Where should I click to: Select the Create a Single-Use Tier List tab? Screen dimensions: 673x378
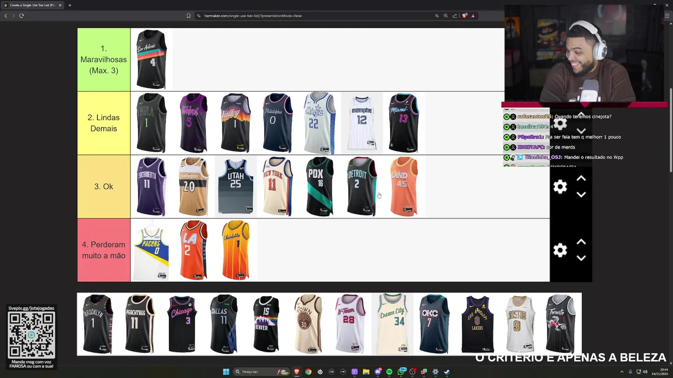pyautogui.click(x=33, y=5)
